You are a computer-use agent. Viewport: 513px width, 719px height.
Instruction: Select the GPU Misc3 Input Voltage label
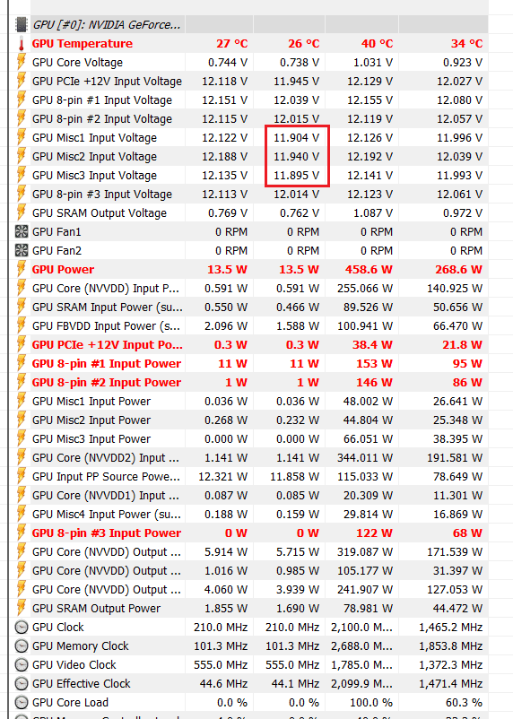94,175
